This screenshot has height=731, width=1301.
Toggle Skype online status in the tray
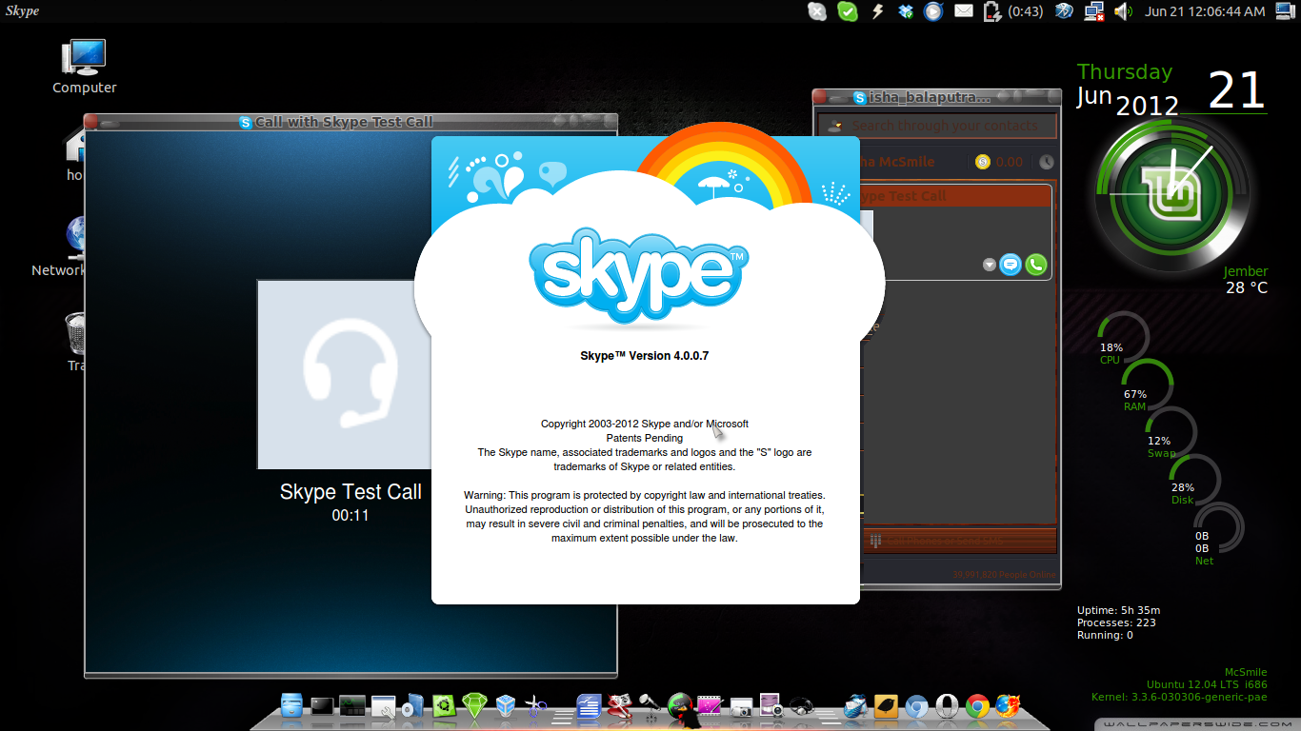coord(848,10)
